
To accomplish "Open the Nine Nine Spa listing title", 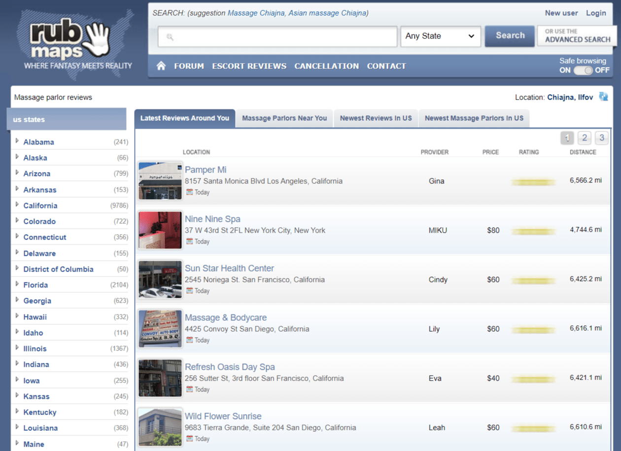I will tap(212, 219).
